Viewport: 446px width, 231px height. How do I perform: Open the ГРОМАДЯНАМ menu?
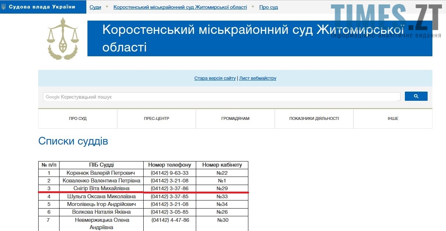pyautogui.click(x=235, y=118)
